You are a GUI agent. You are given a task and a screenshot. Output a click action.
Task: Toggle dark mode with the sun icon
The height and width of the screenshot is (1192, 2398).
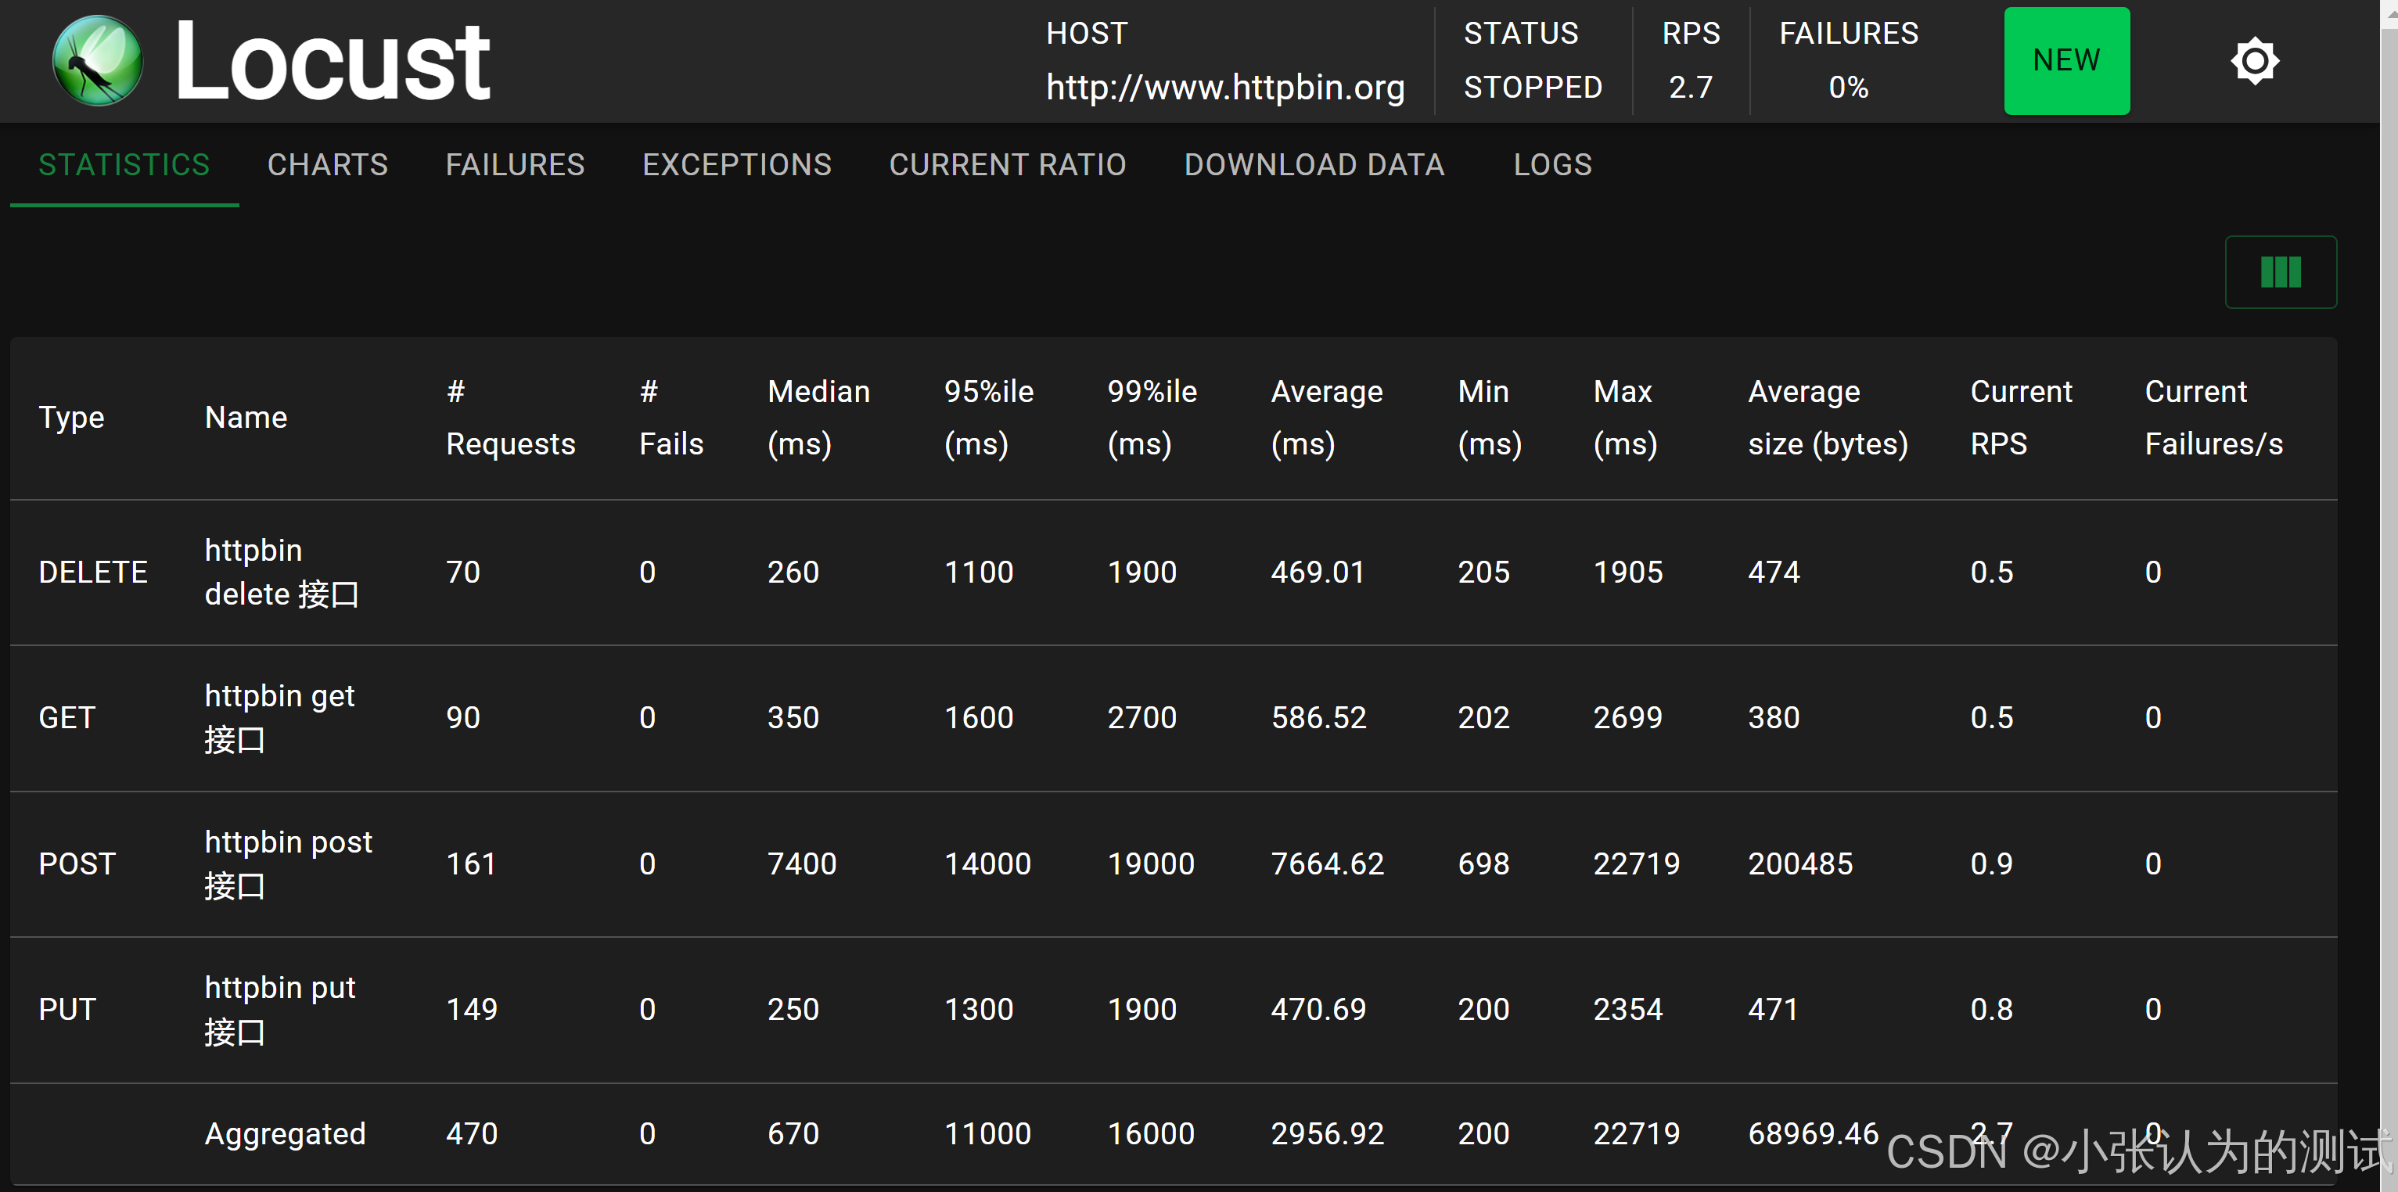[2254, 62]
